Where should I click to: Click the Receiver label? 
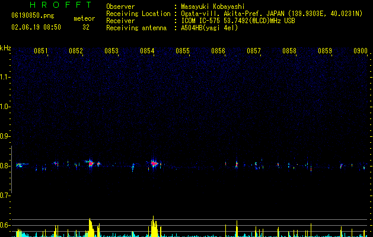click(120, 21)
